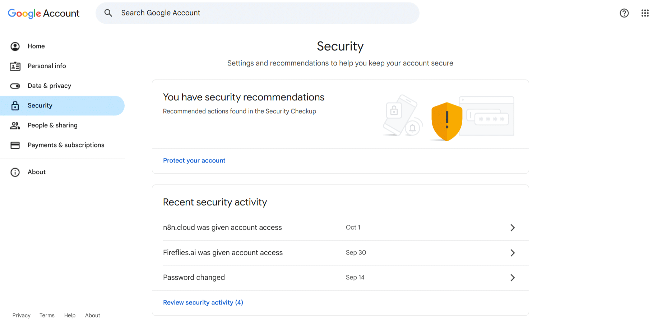Click the About info circle icon

[x=15, y=172]
